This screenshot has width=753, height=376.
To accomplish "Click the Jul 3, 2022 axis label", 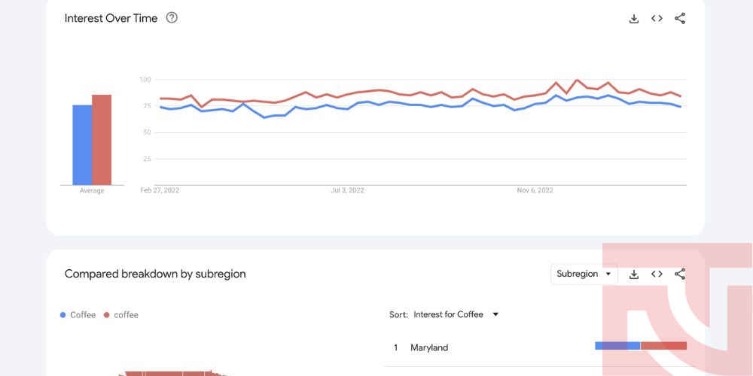I will point(347,190).
